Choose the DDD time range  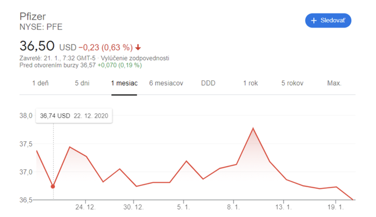tap(208, 84)
